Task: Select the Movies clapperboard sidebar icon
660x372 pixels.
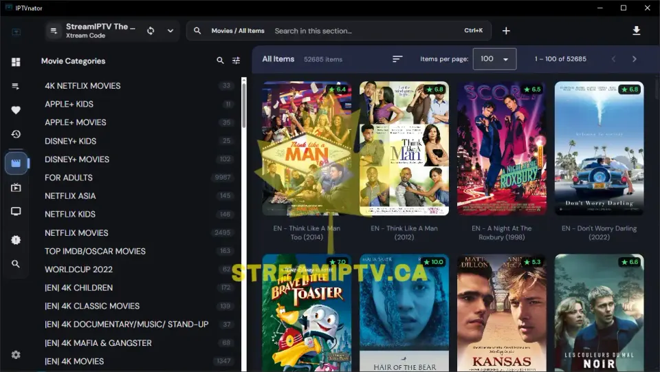Action: [16, 163]
